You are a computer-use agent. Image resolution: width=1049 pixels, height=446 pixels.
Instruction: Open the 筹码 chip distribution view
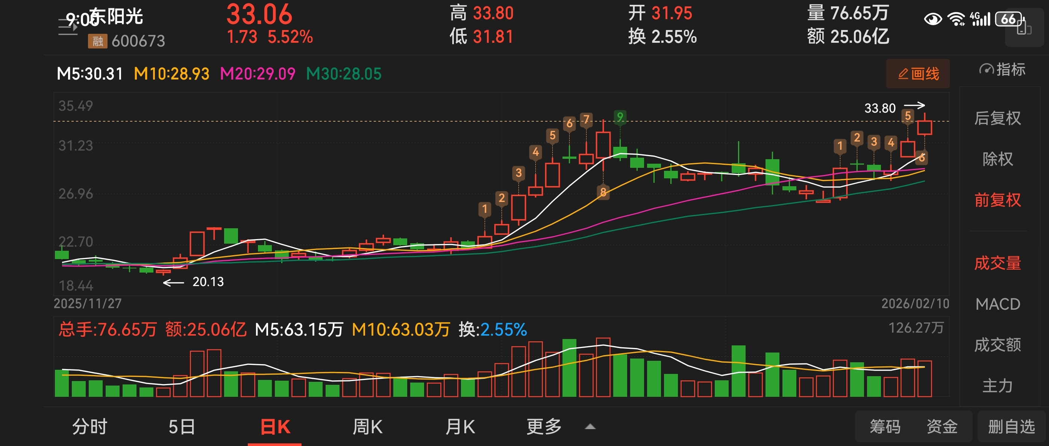pyautogui.click(x=885, y=427)
